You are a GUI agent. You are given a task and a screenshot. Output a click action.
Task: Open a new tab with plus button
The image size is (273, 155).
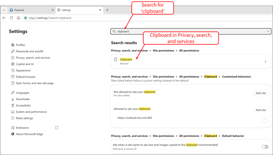coord(107,10)
